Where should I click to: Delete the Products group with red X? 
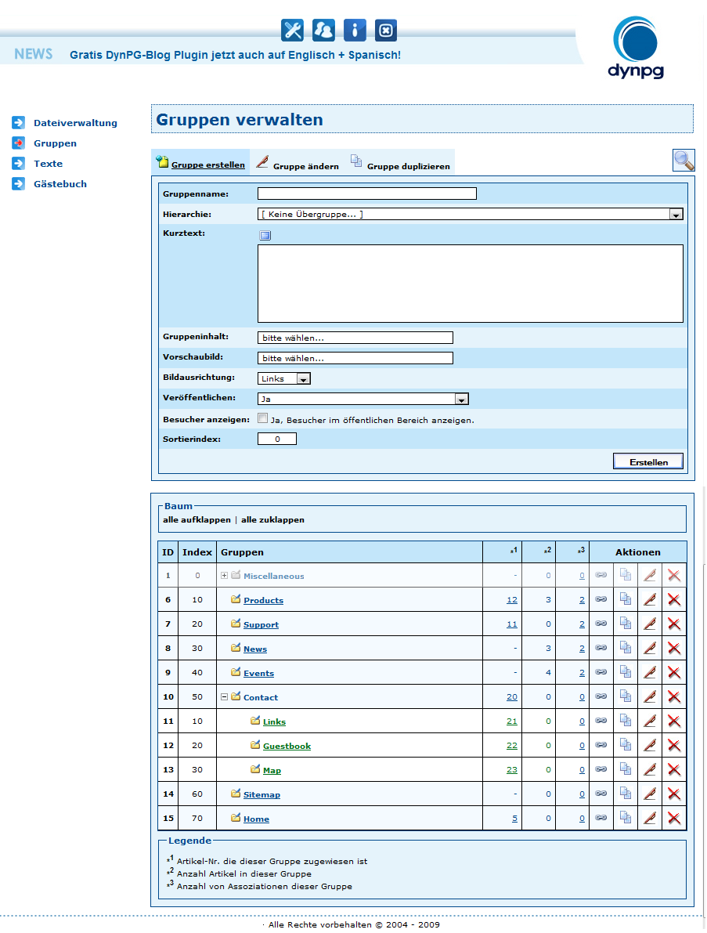point(673,600)
